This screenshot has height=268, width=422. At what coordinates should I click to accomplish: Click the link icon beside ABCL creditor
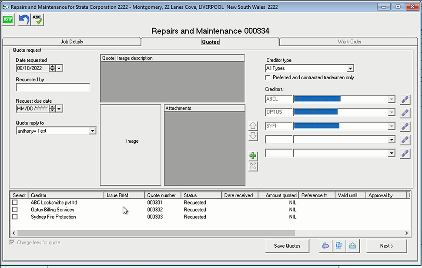click(405, 99)
